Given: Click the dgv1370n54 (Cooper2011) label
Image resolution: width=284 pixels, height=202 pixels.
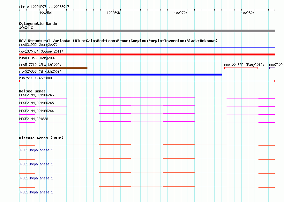Looking at the screenshot, I should pyautogui.click(x=41, y=51).
